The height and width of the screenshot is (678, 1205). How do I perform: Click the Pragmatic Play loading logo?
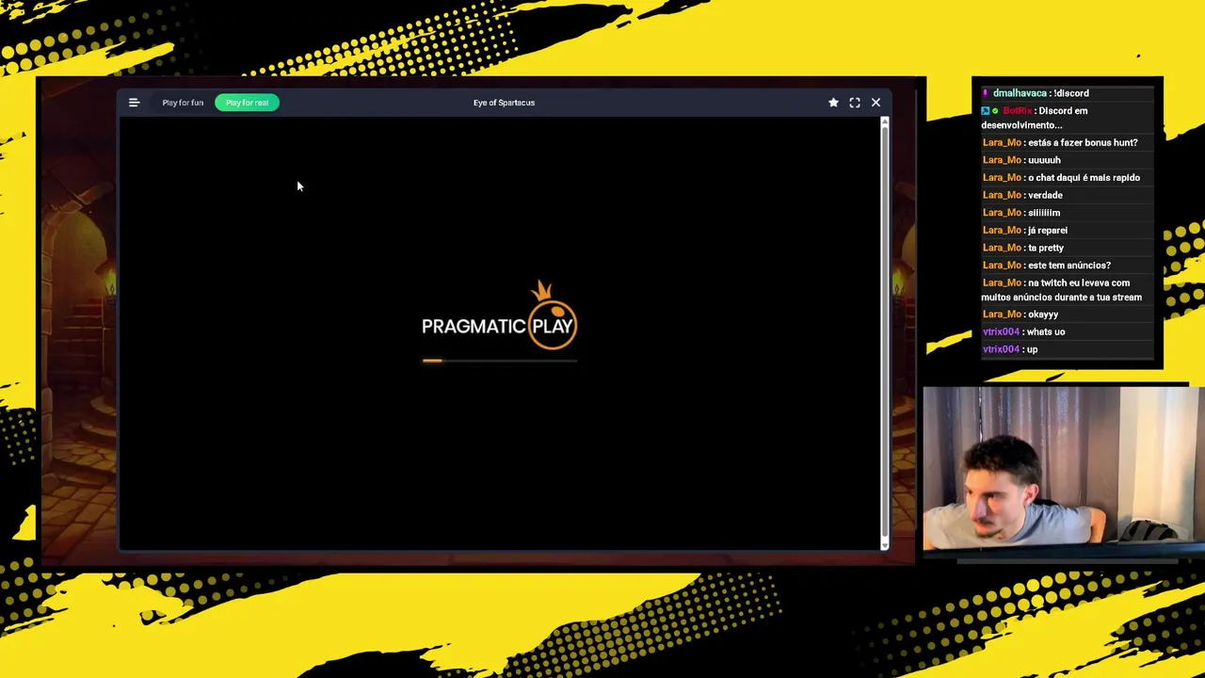[499, 315]
